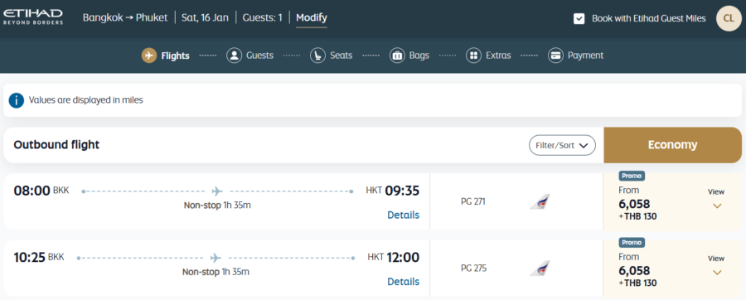Go to the Seats step label
Viewport: 746px width, 300px height.
click(x=342, y=56)
